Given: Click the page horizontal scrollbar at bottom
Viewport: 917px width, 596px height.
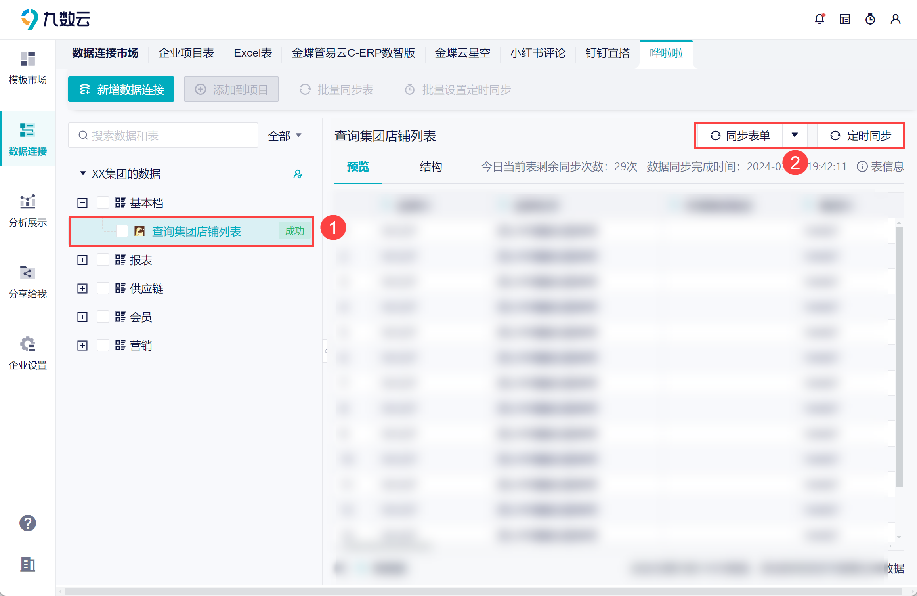Looking at the screenshot, I should pyautogui.click(x=483, y=592).
